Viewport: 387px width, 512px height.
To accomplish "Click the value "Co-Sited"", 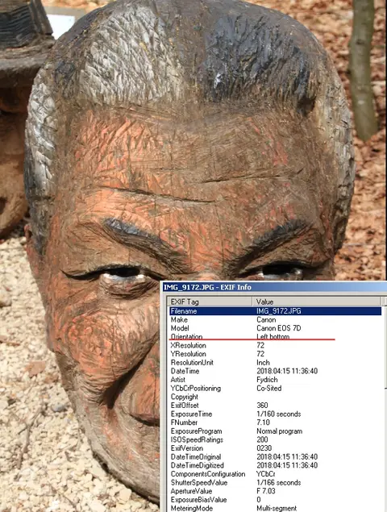I will click(269, 389).
